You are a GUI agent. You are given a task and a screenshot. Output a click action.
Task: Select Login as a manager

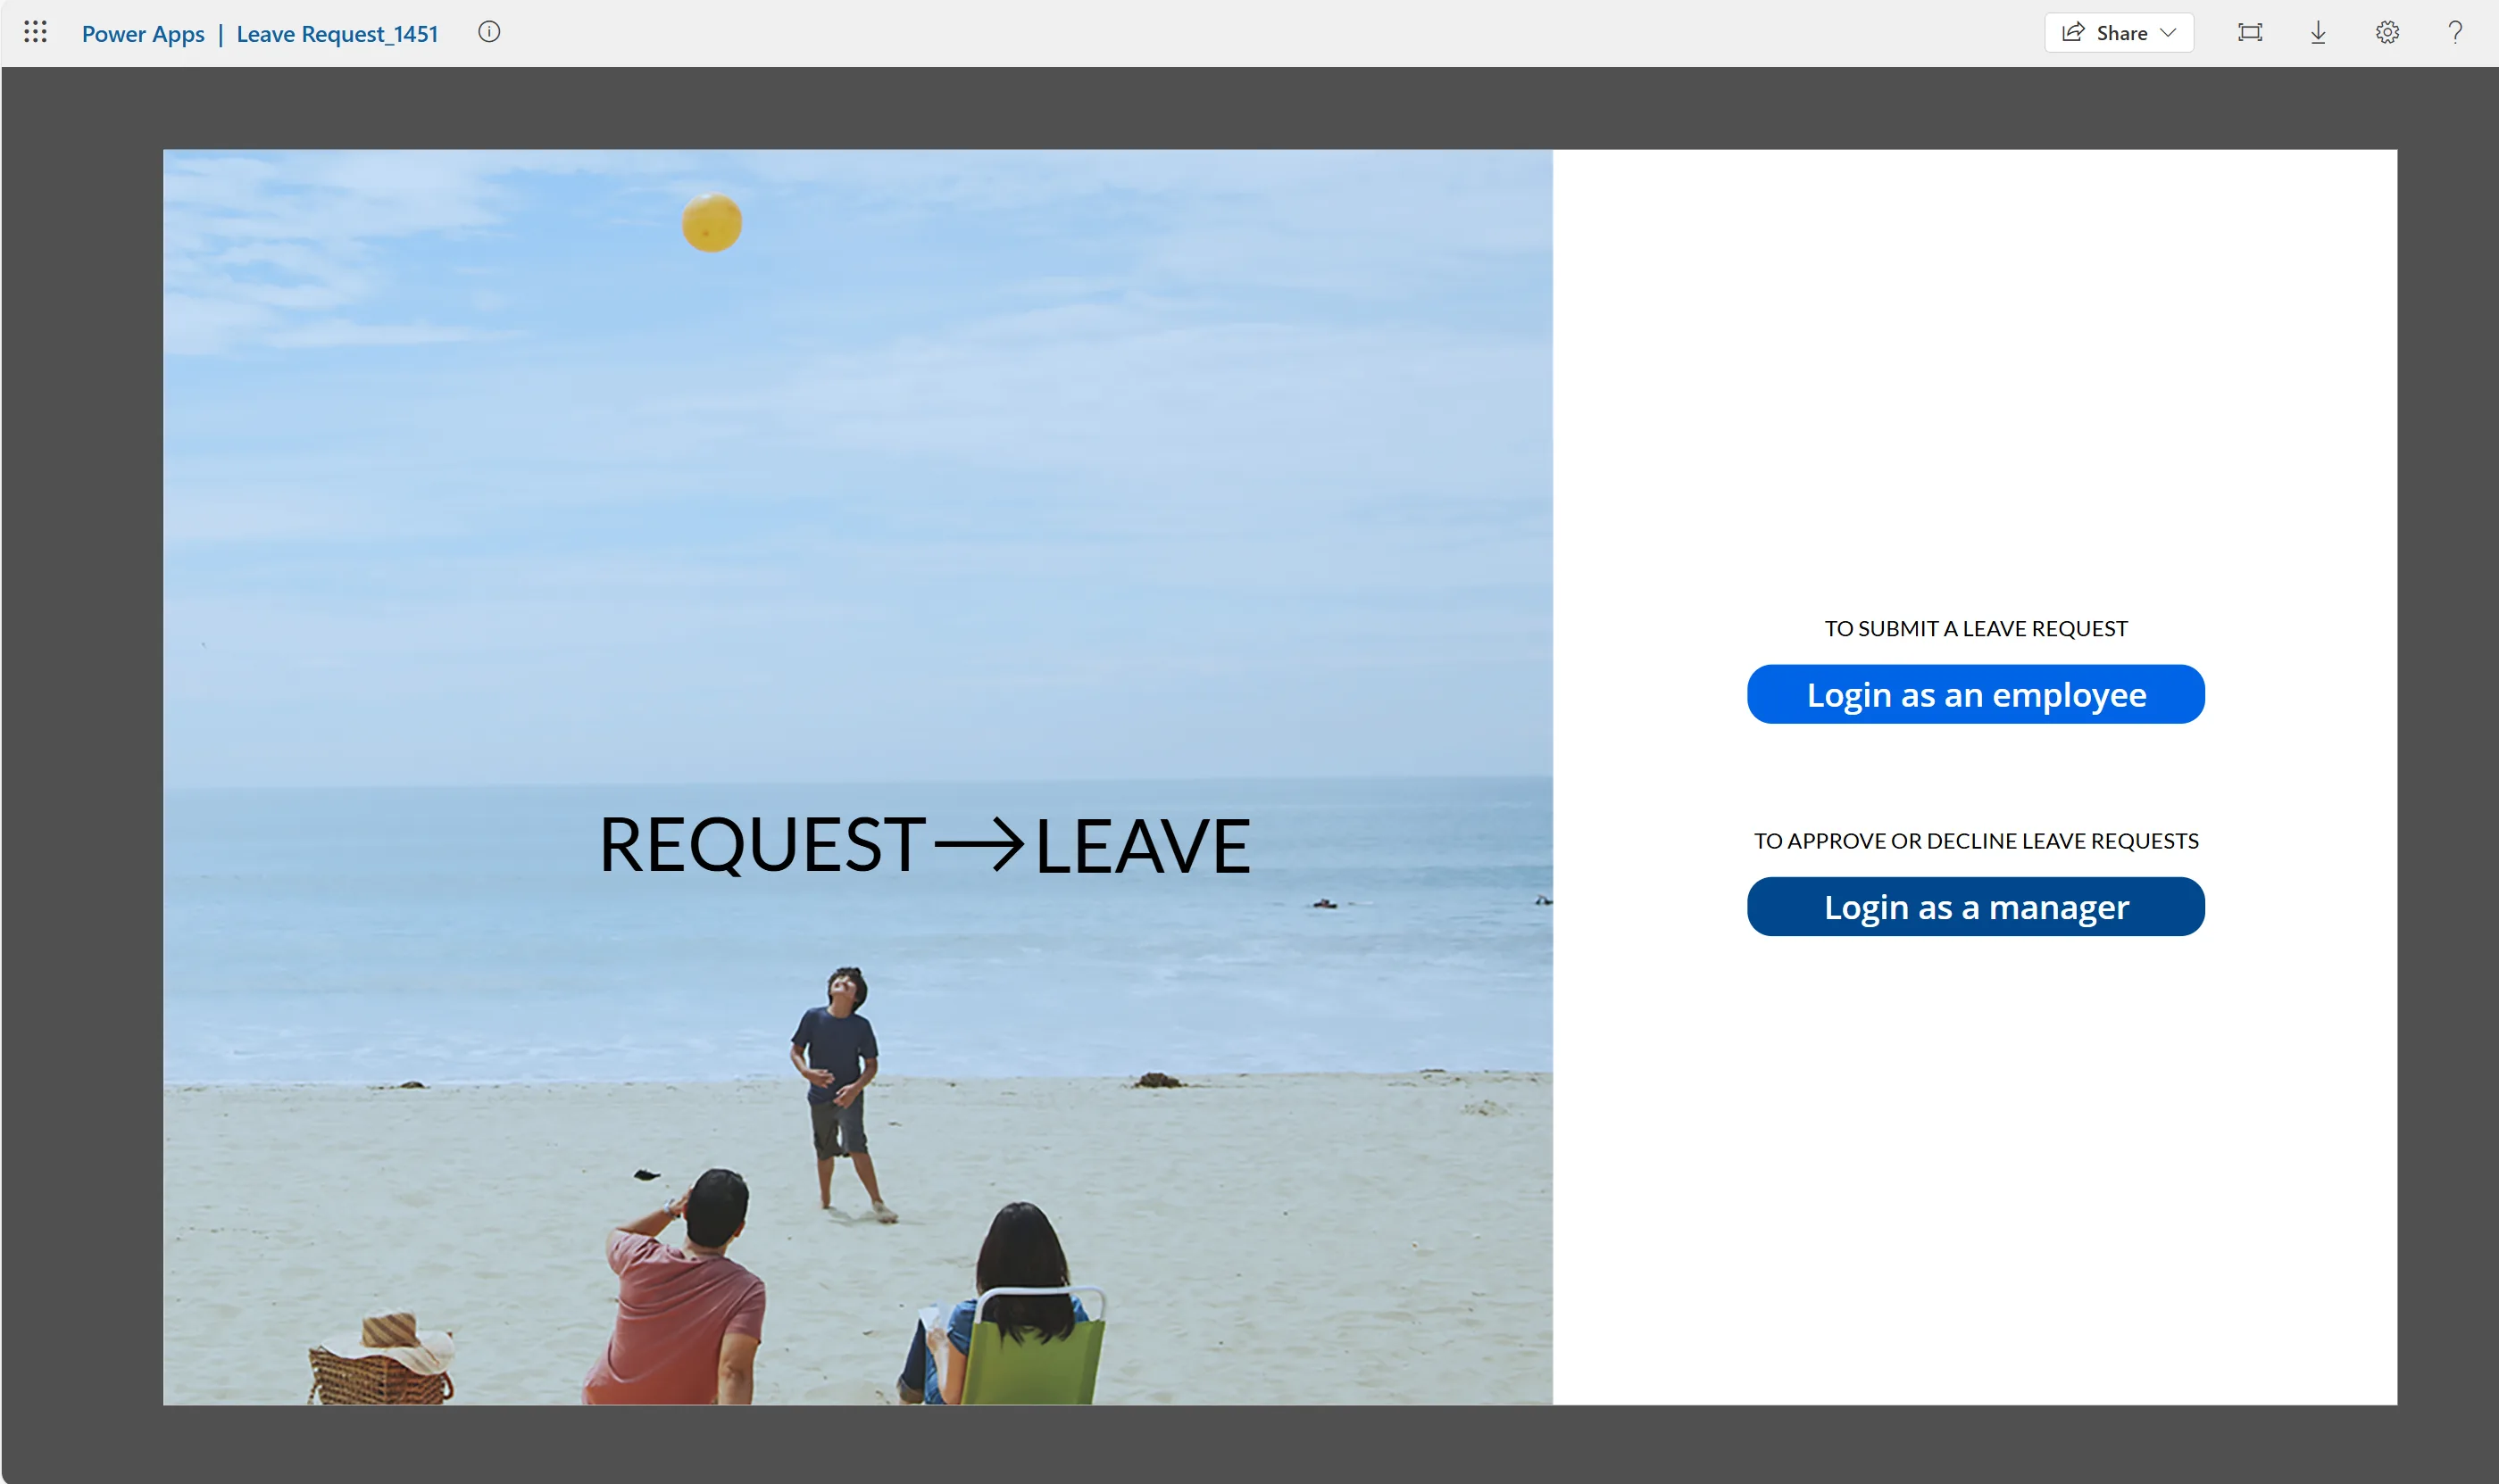tap(1975, 906)
